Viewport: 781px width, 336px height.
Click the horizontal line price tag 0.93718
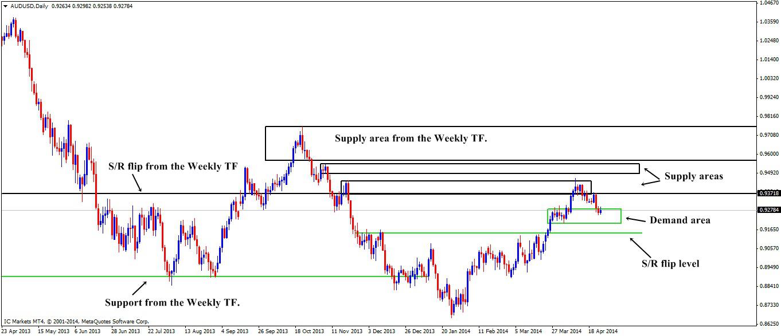point(769,193)
